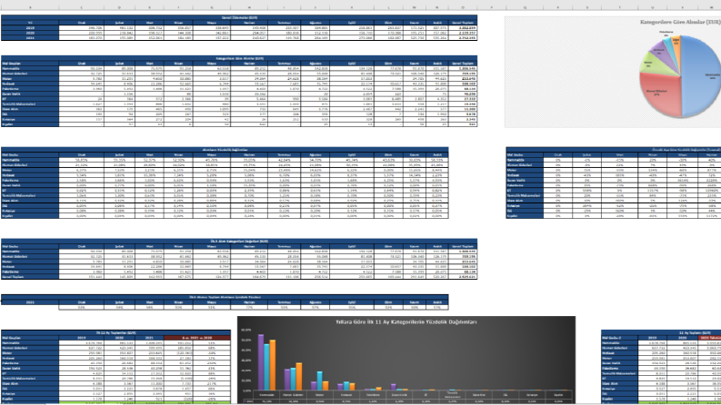Click the cyan Motor bar in the bar chart
The image size is (721, 405).
pyautogui.click(x=319, y=381)
